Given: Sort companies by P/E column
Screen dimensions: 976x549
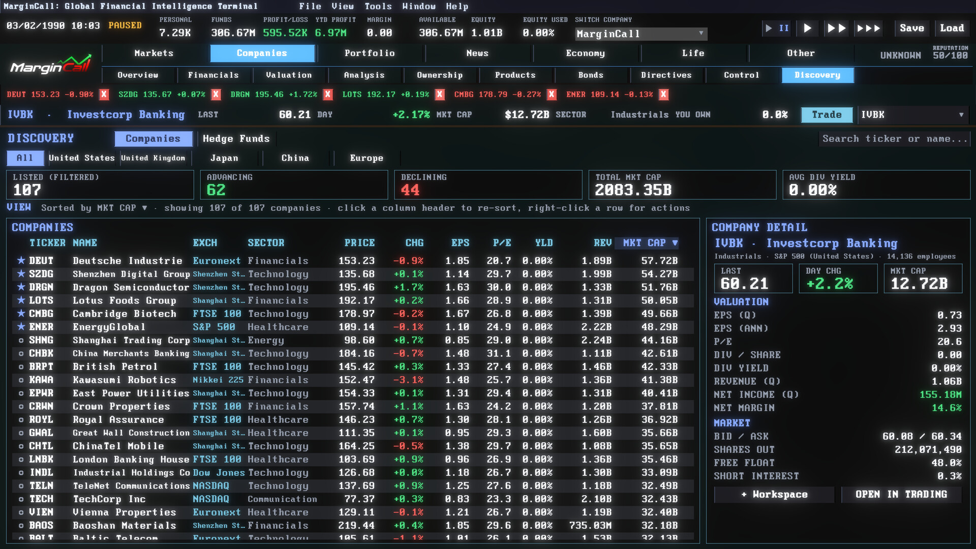Looking at the screenshot, I should [502, 243].
